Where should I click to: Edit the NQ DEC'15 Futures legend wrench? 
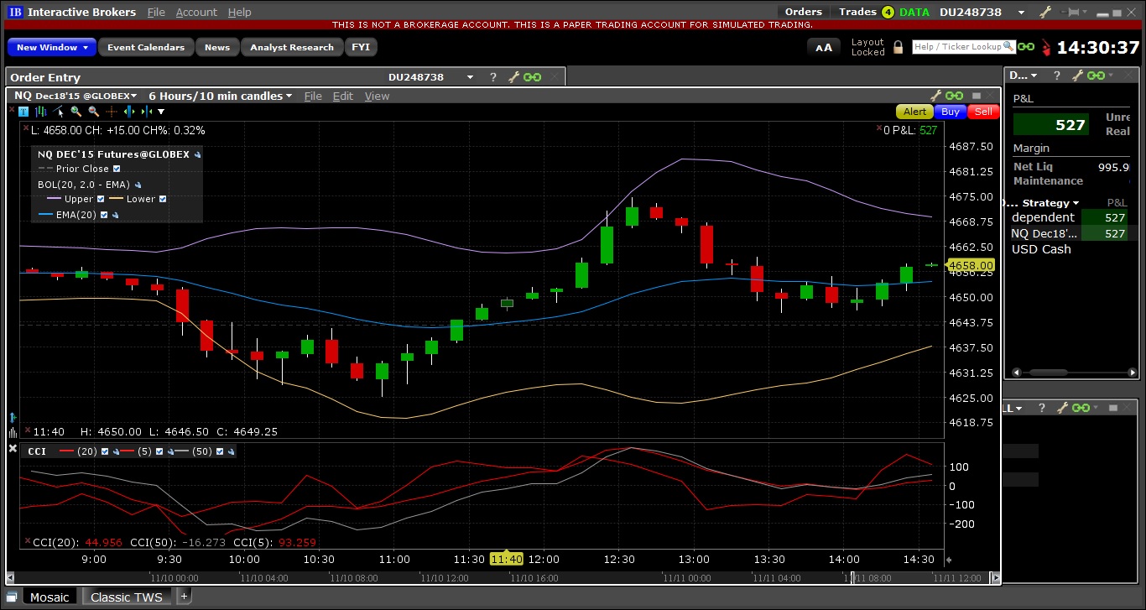[x=197, y=155]
